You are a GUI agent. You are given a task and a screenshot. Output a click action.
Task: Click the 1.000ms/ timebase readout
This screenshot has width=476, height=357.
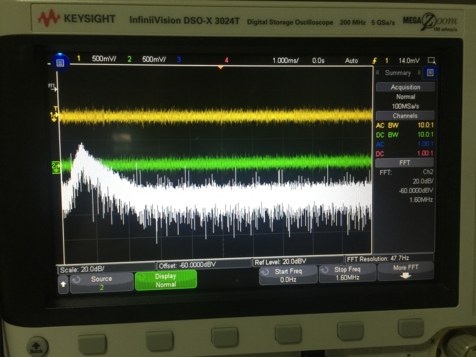click(x=288, y=61)
